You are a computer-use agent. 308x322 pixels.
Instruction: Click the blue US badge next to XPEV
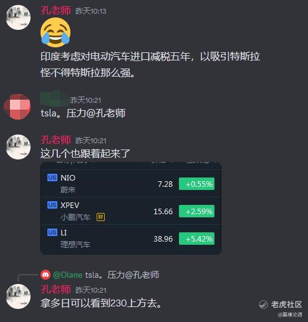[52, 205]
